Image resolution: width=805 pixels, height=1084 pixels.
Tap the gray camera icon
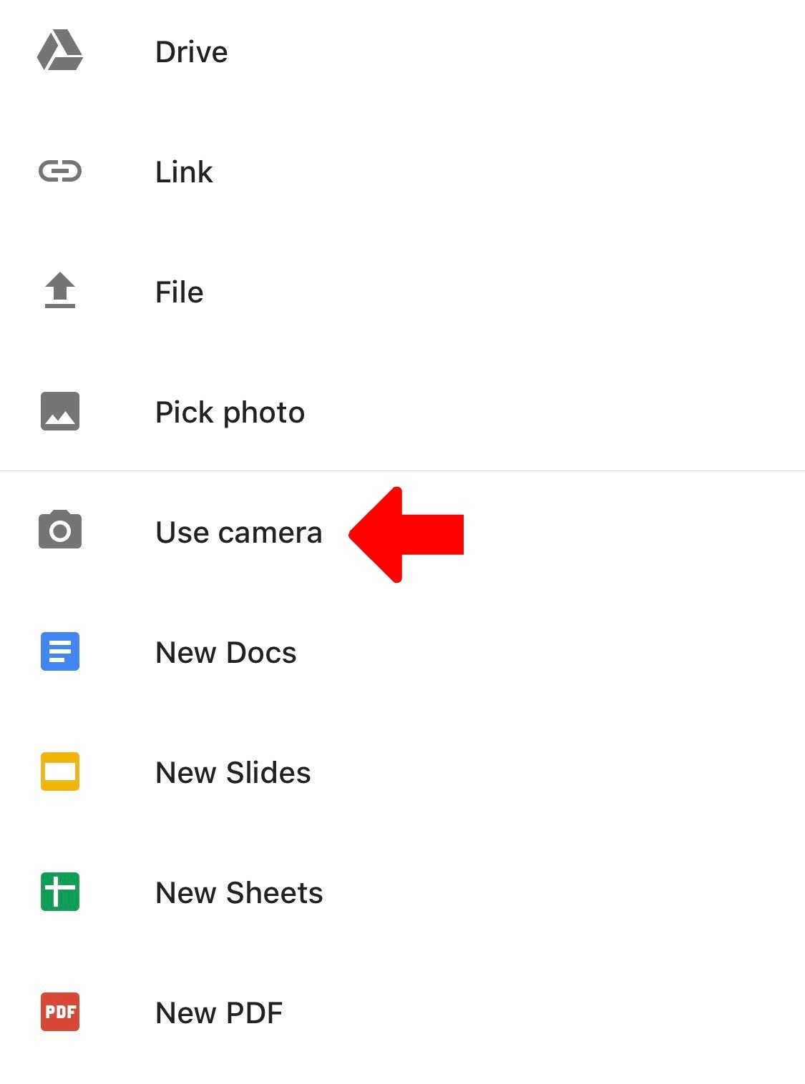coord(60,530)
